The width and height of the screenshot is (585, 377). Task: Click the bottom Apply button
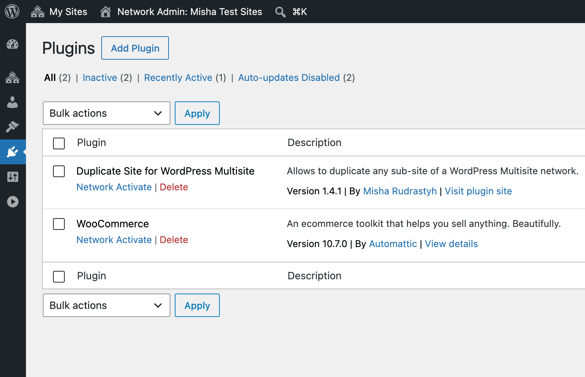[197, 305]
